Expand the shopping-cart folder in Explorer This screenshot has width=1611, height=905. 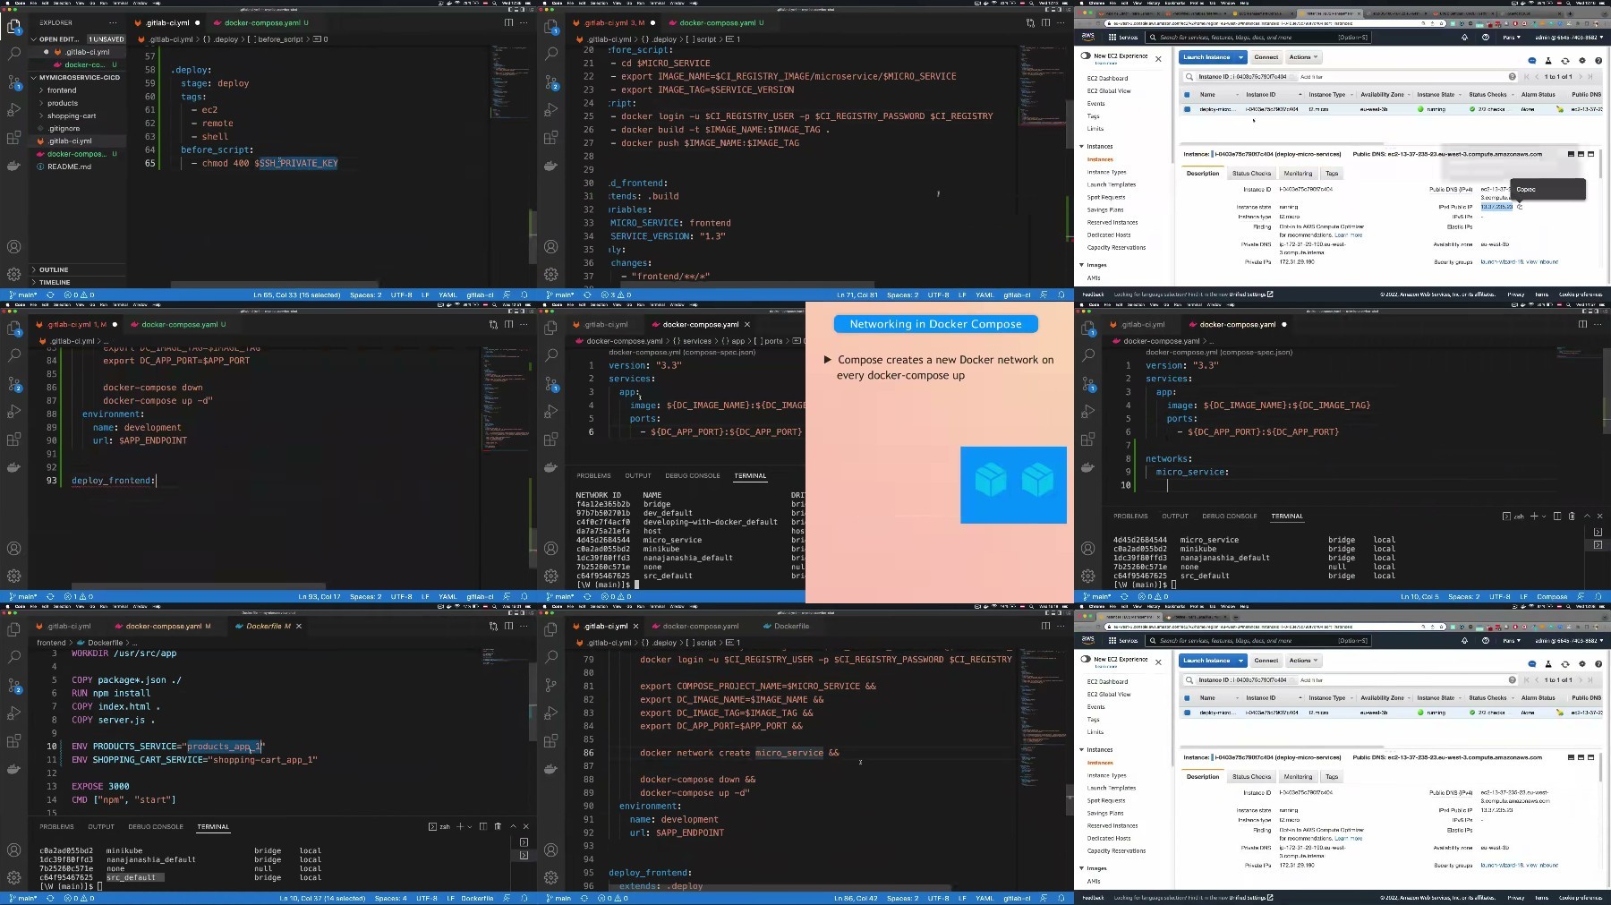pyautogui.click(x=72, y=115)
